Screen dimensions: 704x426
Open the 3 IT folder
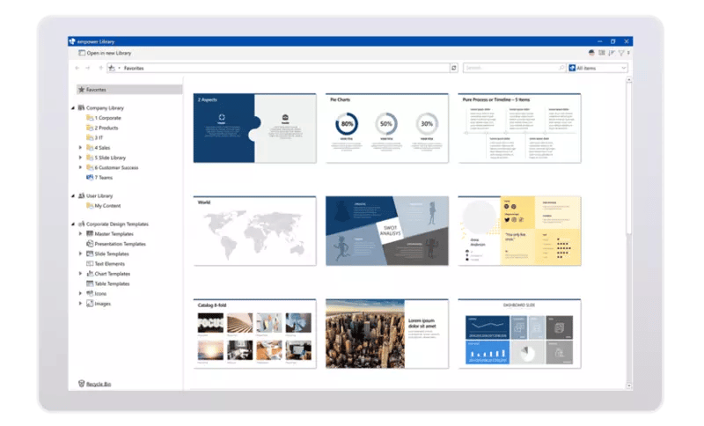[95, 137]
